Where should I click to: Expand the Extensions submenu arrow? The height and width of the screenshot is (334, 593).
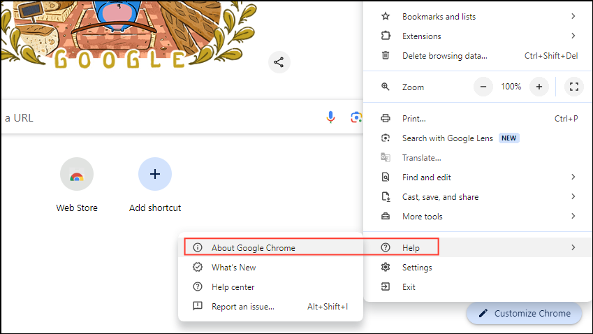[x=573, y=36]
